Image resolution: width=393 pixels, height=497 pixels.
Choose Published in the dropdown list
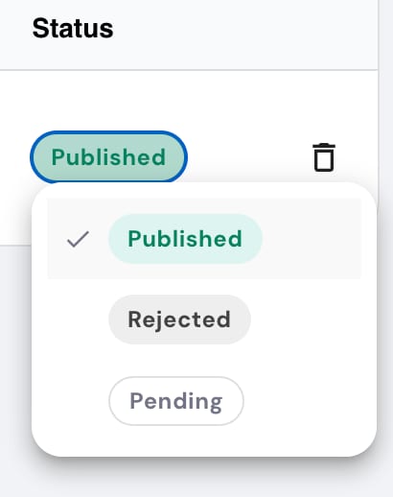pyautogui.click(x=204, y=239)
